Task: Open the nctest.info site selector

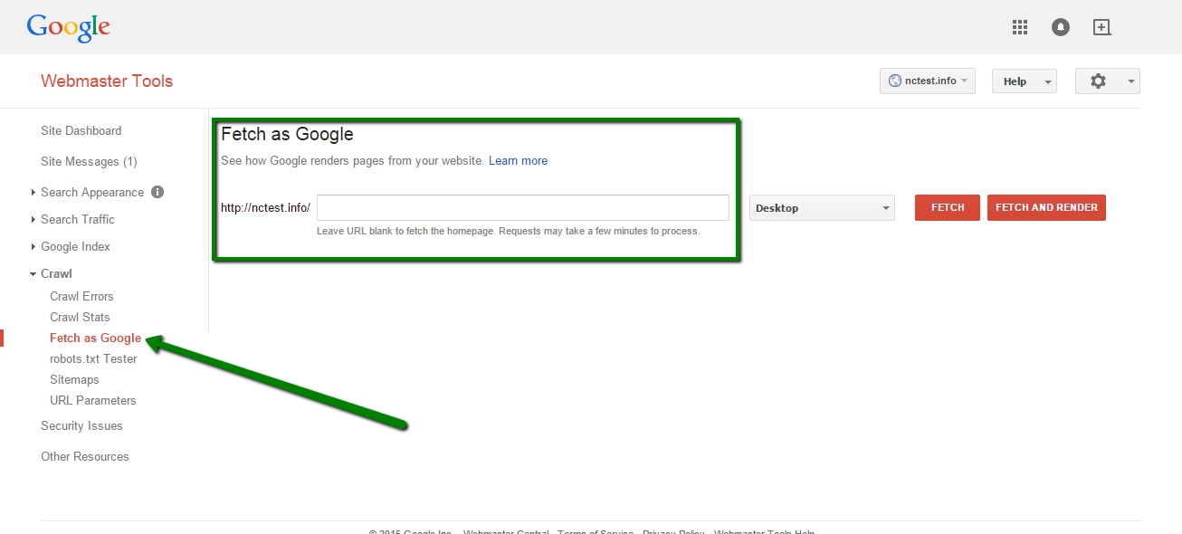Action: (x=928, y=81)
